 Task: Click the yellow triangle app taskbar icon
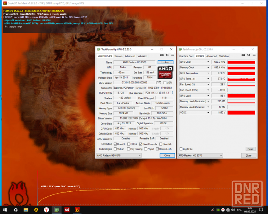click(x=36, y=210)
